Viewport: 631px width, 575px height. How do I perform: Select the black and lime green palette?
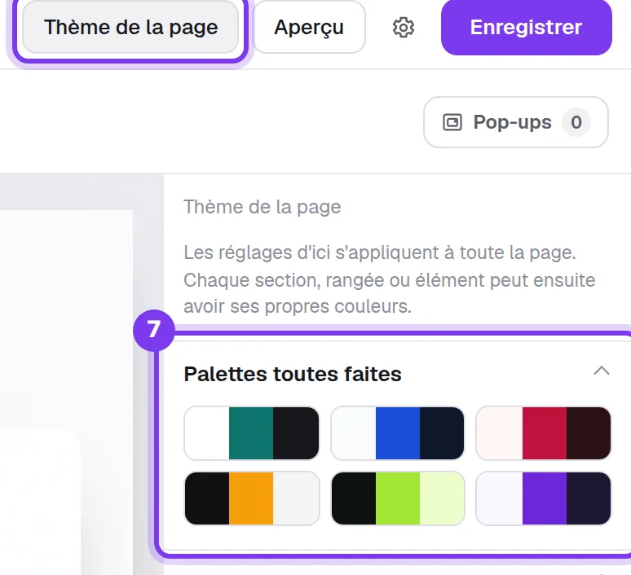coord(398,498)
